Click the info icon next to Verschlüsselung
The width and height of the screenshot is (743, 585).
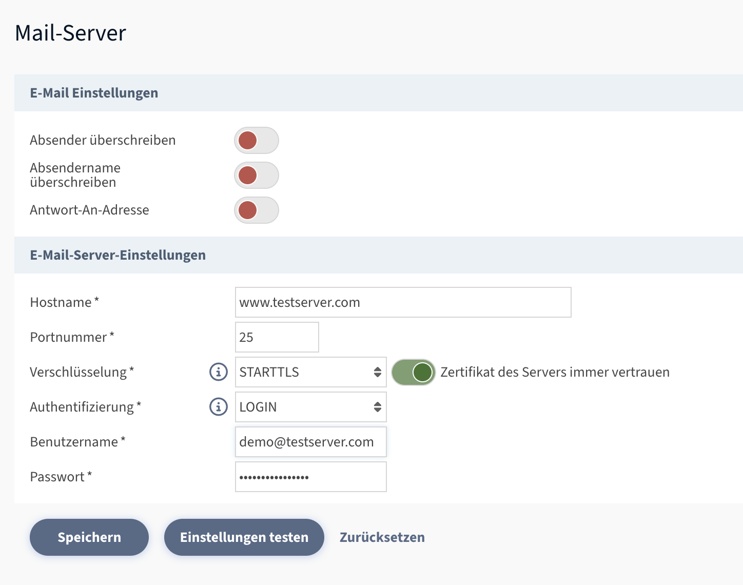(x=219, y=372)
